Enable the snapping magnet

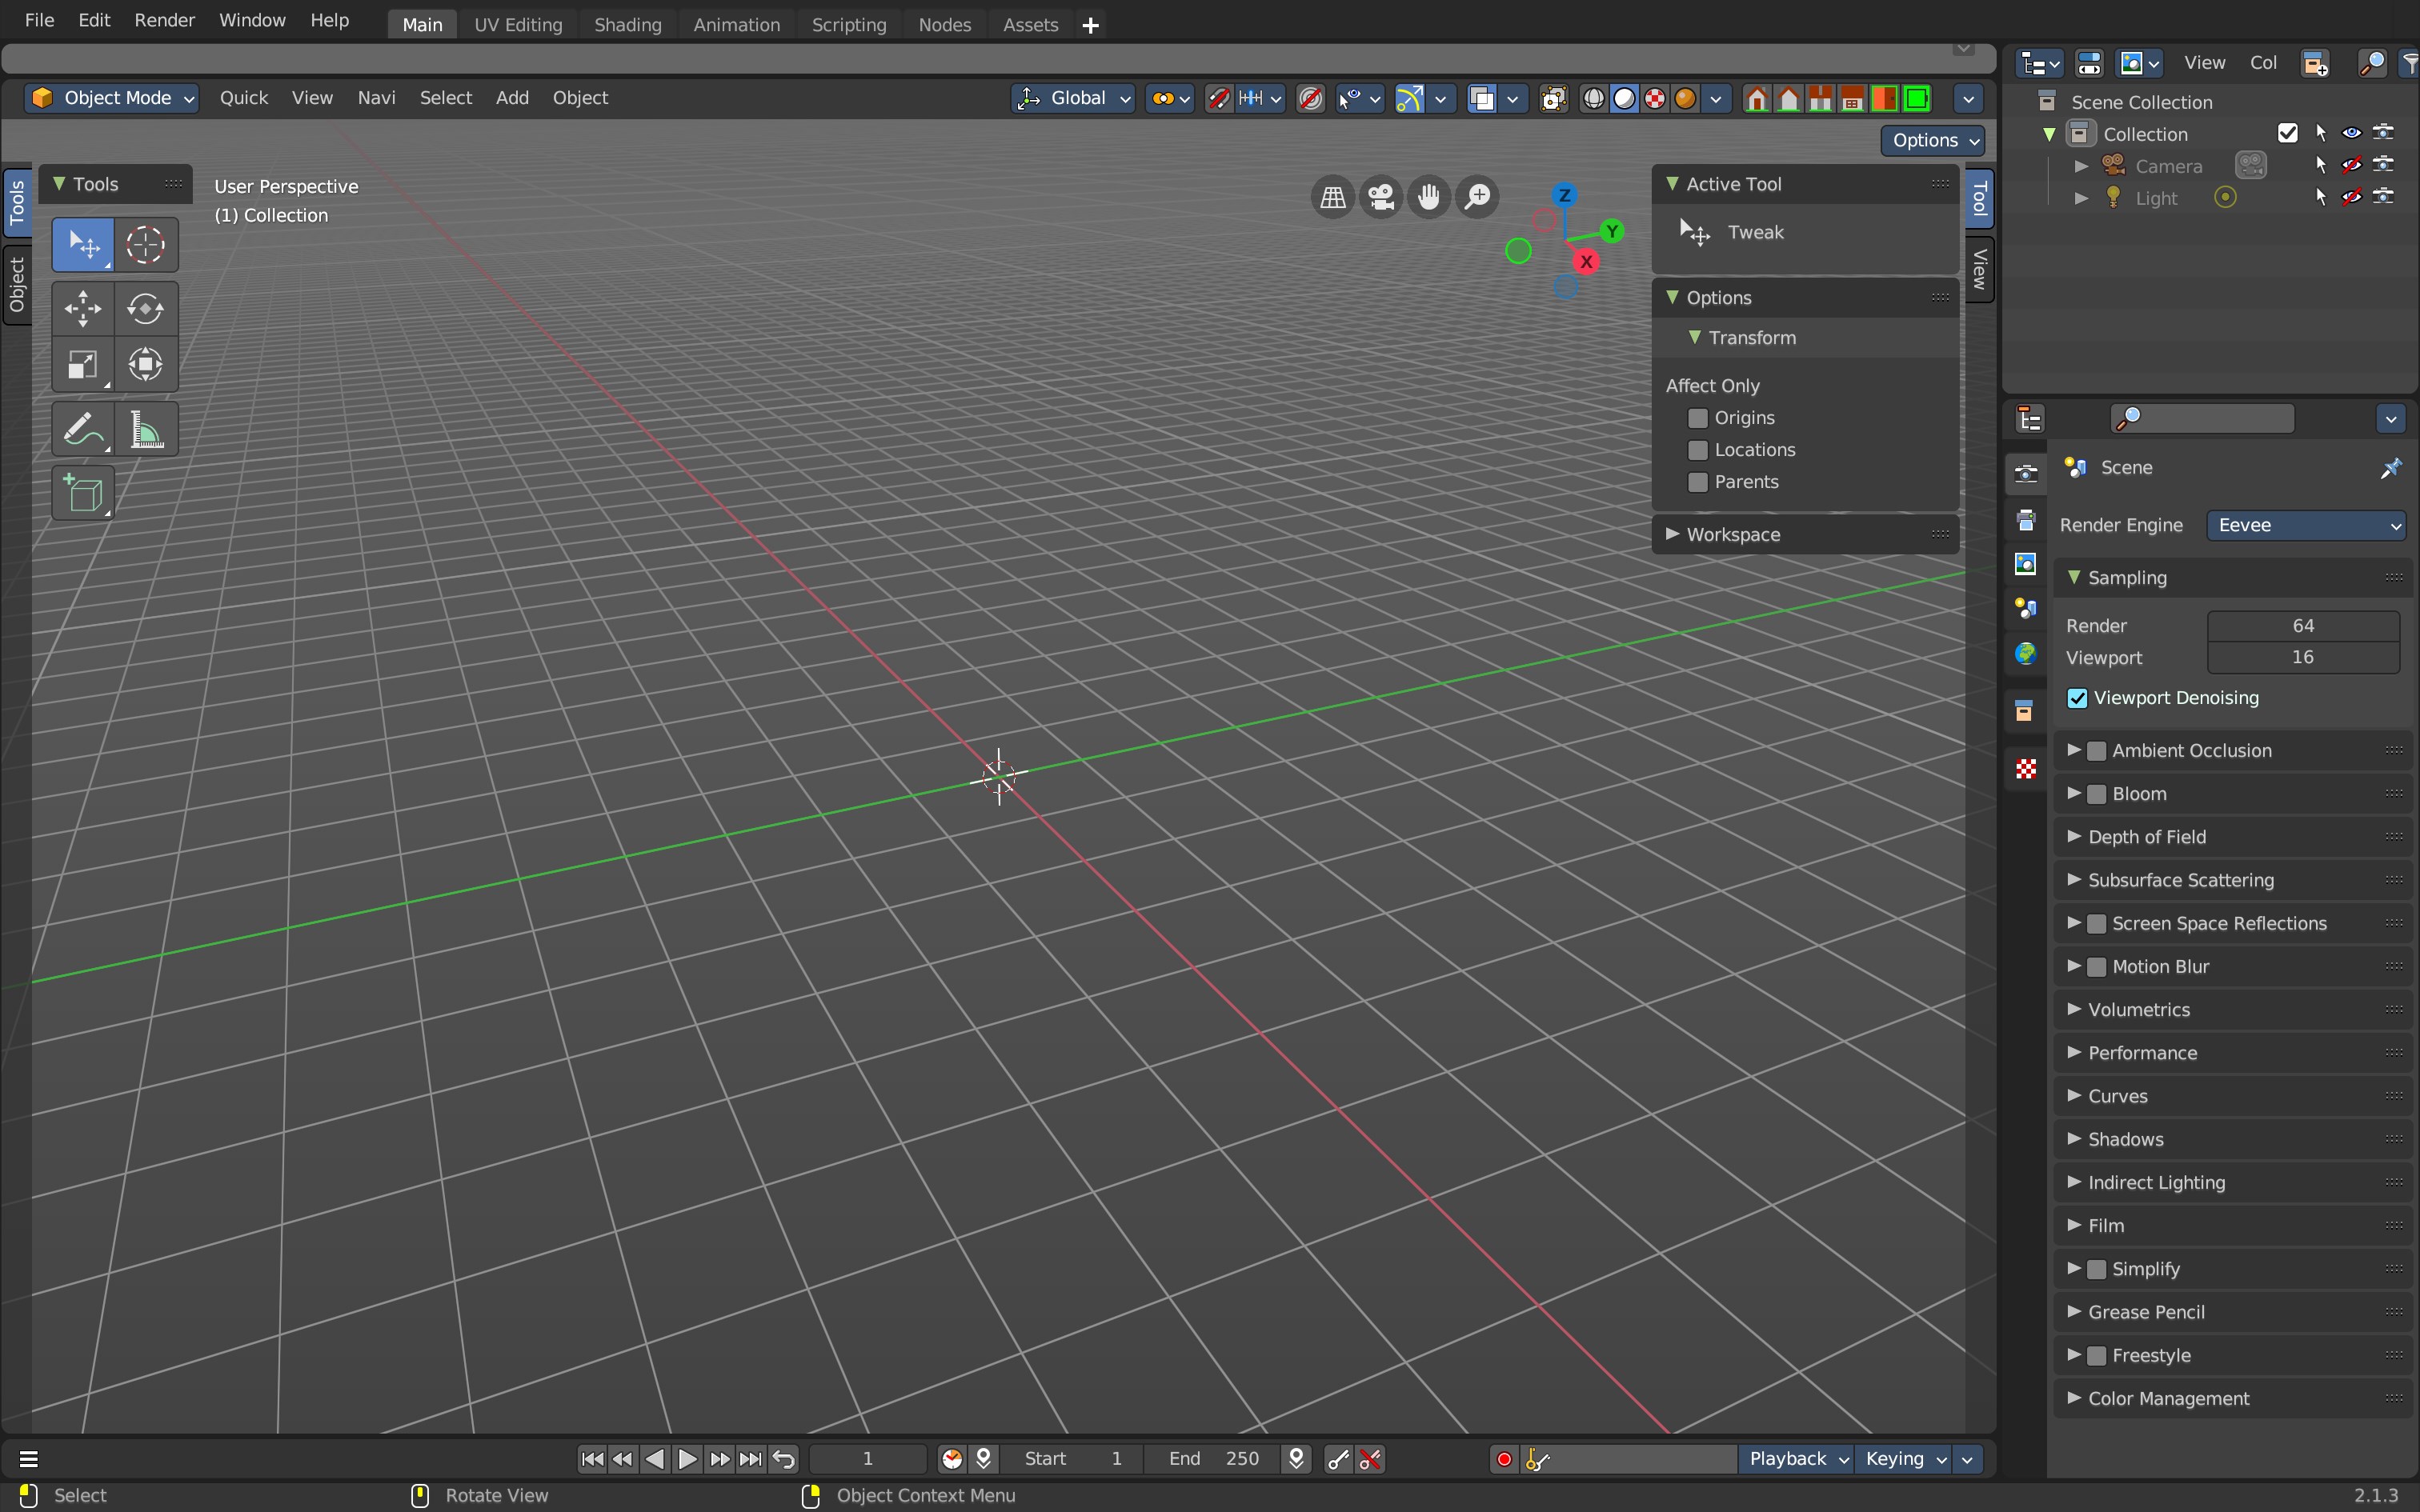tap(1218, 98)
